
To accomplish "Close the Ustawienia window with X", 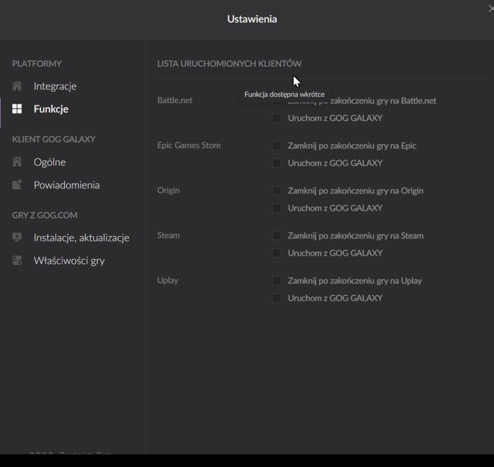I will pos(491,9).
